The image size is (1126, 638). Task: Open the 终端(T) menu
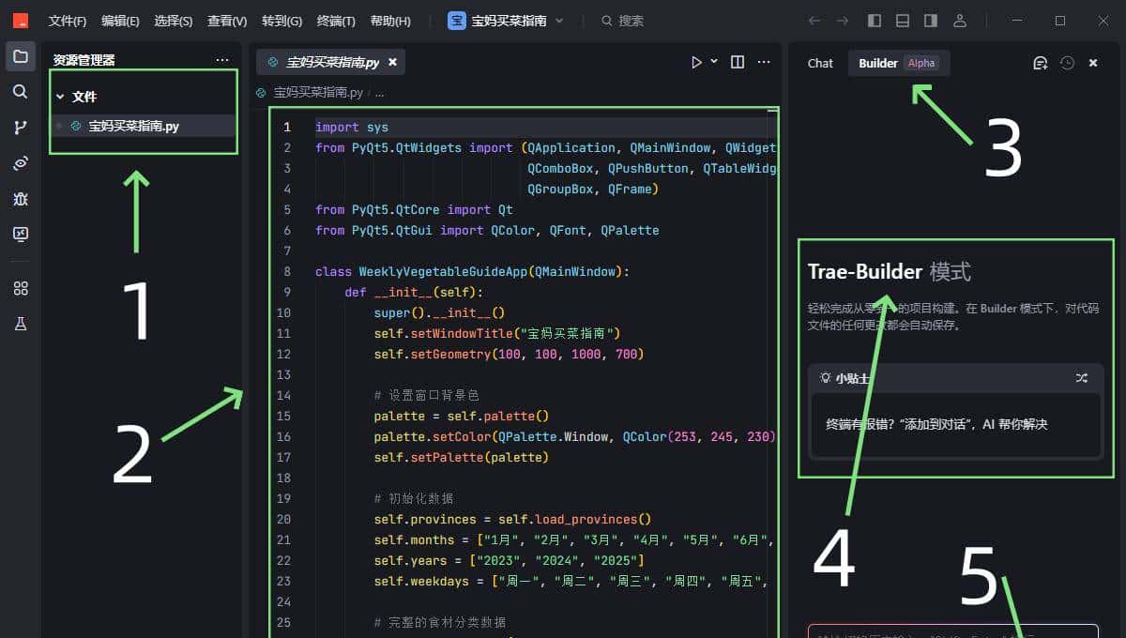[x=336, y=21]
